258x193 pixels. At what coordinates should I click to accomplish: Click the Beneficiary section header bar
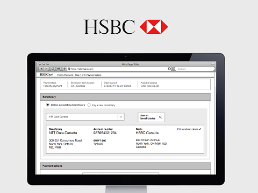click(125, 97)
